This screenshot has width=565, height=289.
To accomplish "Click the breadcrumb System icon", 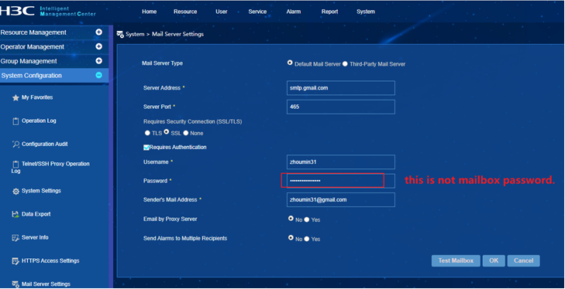I will (120, 34).
